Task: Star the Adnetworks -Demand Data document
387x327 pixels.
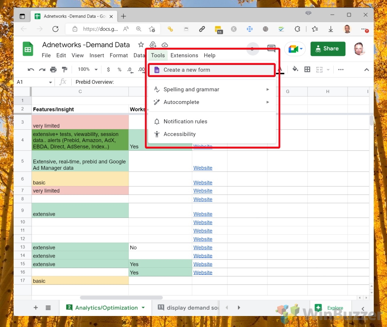Action: [x=141, y=45]
